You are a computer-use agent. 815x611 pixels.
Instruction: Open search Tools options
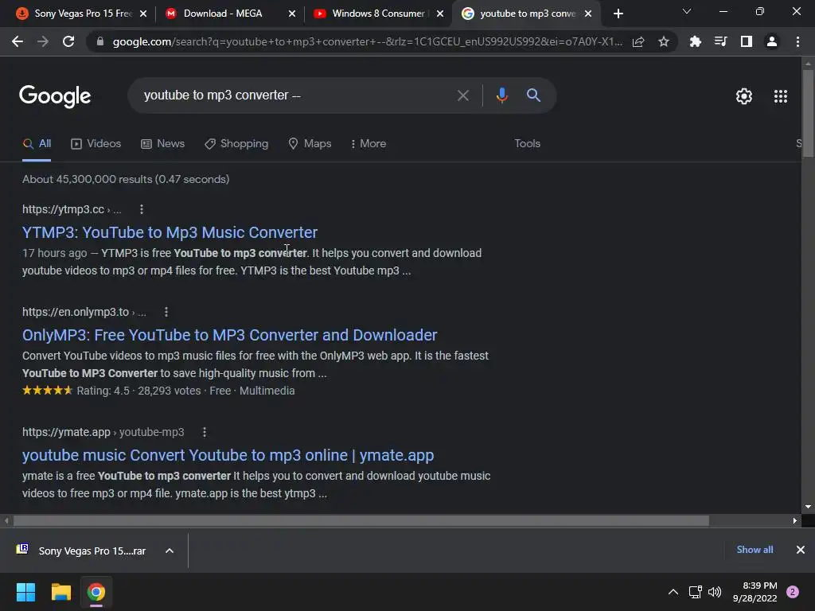pos(527,144)
